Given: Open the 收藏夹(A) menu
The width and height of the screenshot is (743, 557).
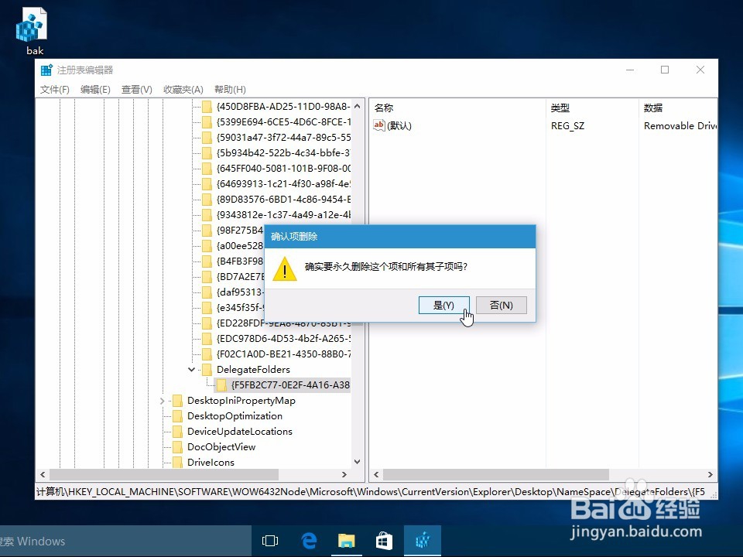Looking at the screenshot, I should 183,90.
